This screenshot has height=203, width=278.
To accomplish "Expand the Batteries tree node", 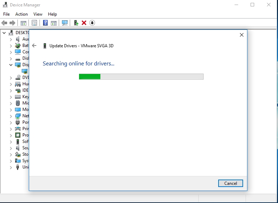I will click(11, 46).
